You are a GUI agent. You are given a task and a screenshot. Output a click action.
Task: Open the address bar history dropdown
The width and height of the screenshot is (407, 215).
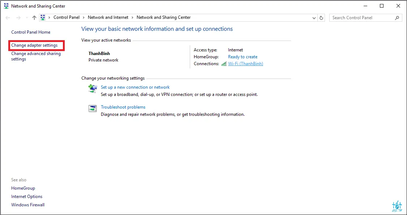(x=314, y=18)
